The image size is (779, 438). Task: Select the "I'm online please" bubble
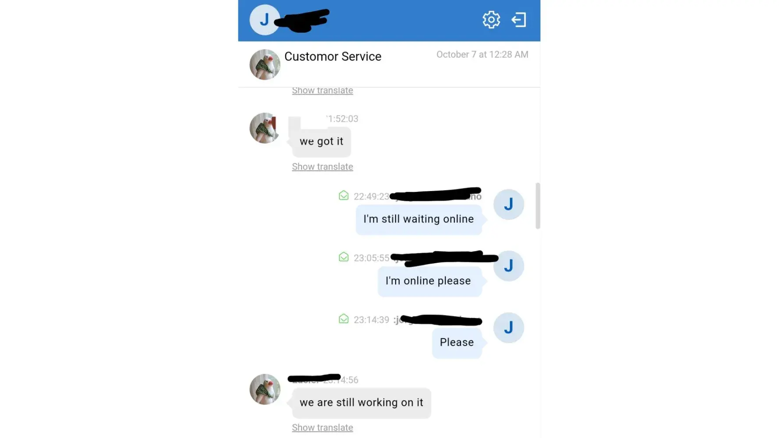pos(430,281)
